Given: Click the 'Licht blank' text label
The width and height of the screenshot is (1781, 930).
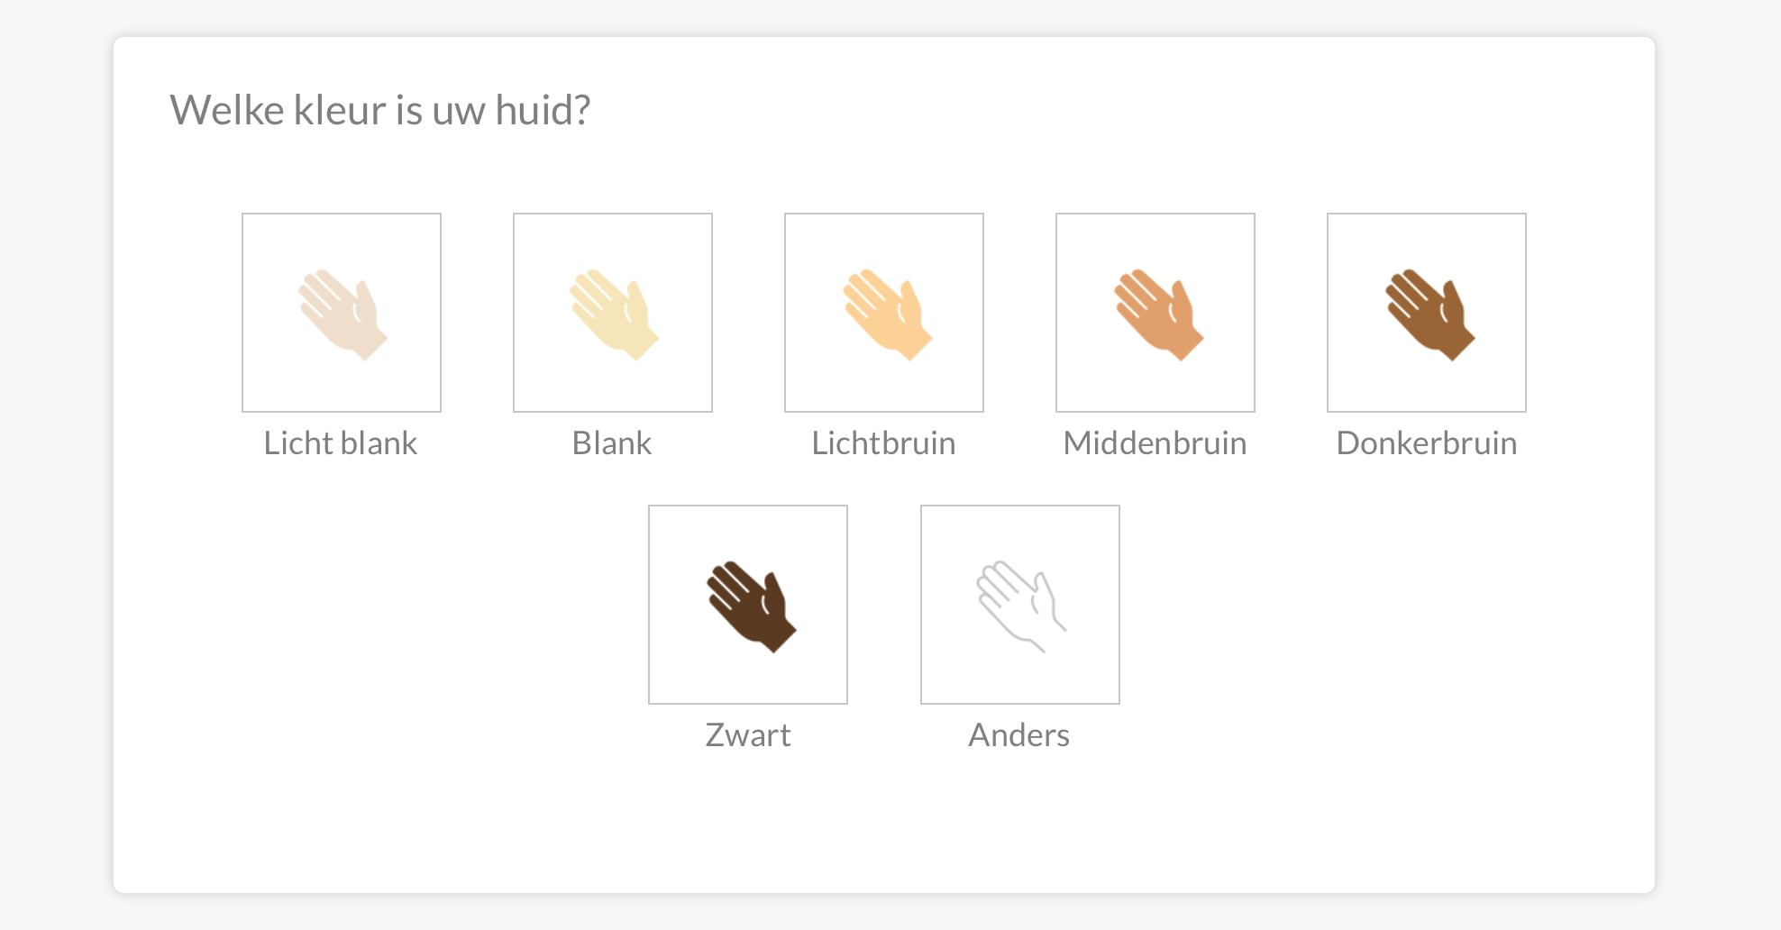Looking at the screenshot, I should (x=341, y=443).
